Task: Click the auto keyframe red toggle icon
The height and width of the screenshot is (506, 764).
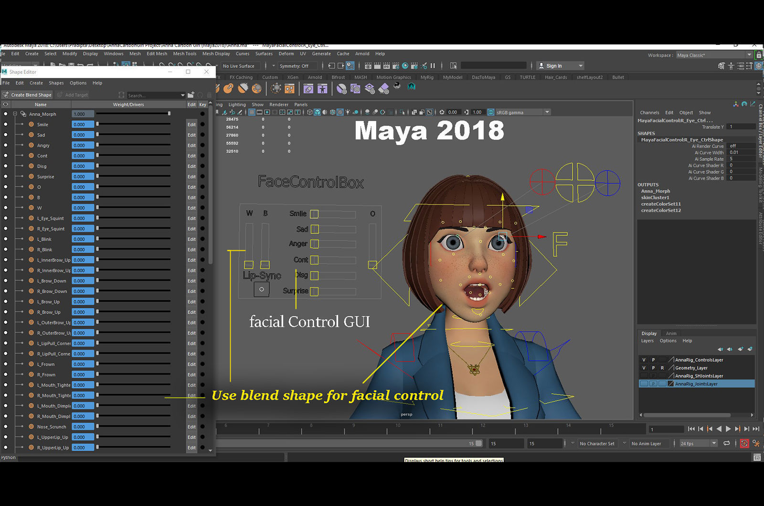Action: tap(744, 443)
